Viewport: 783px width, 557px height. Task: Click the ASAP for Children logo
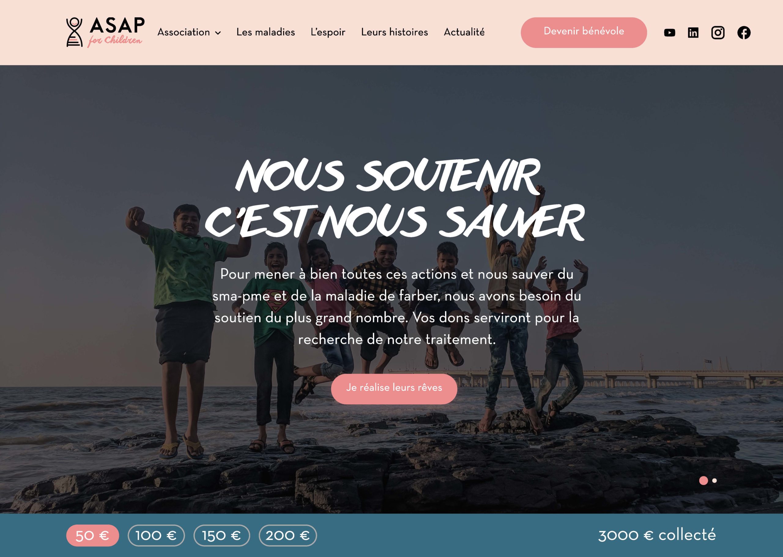[x=105, y=32]
